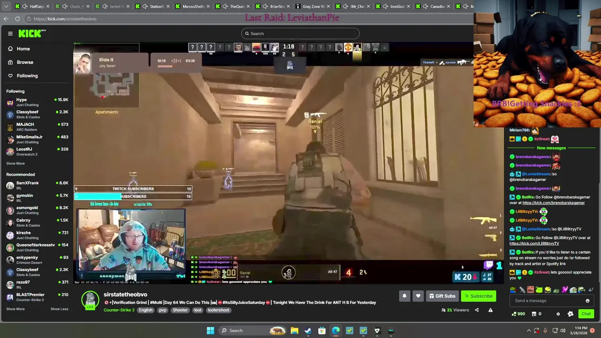Click Cabrzy channel avatar
The image size is (601, 338).
10,223
